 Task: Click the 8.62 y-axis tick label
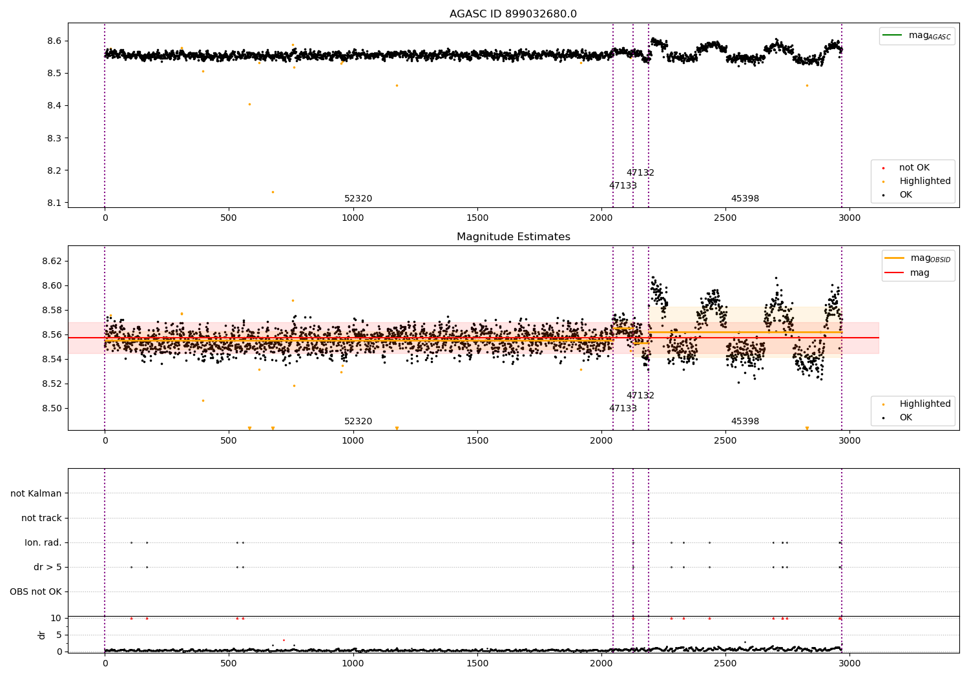click(x=51, y=262)
